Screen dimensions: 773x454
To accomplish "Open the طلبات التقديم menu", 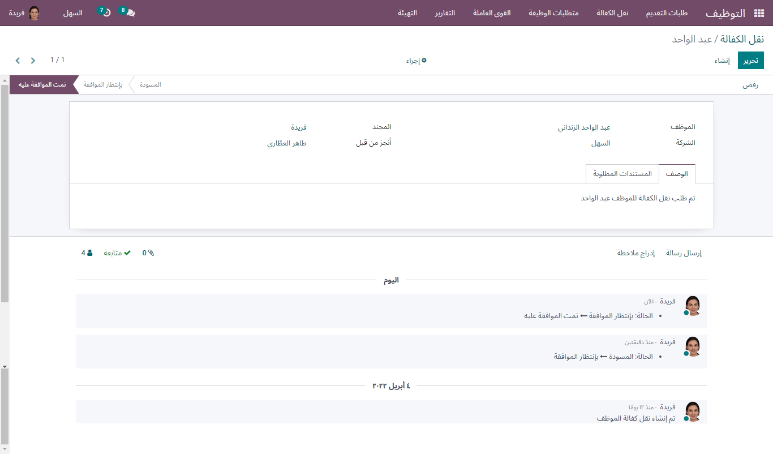I will 667,13.
